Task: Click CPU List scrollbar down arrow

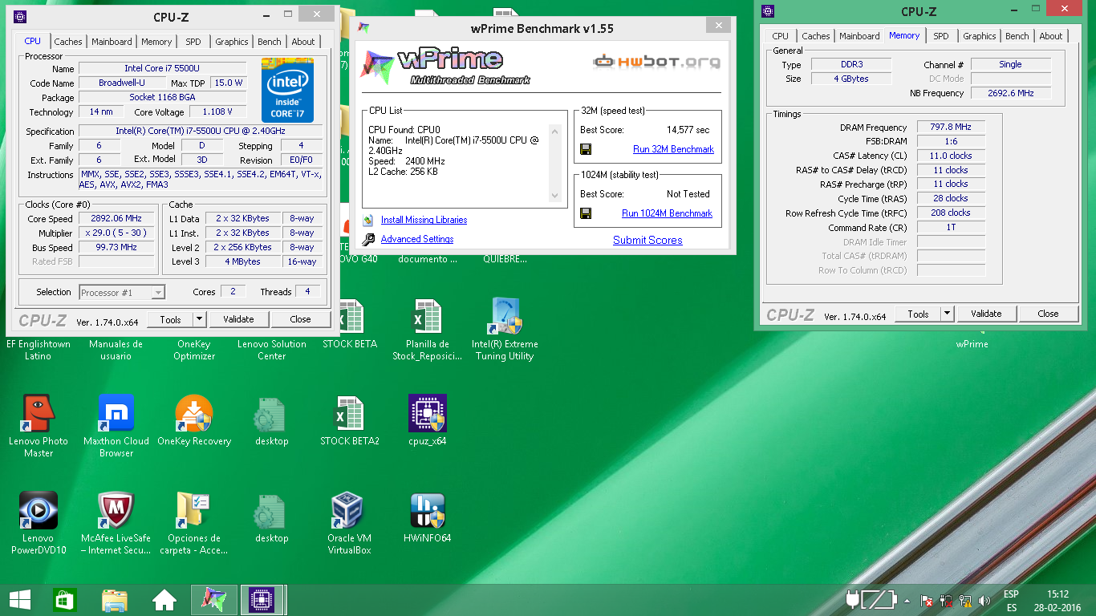Action: click(x=554, y=197)
